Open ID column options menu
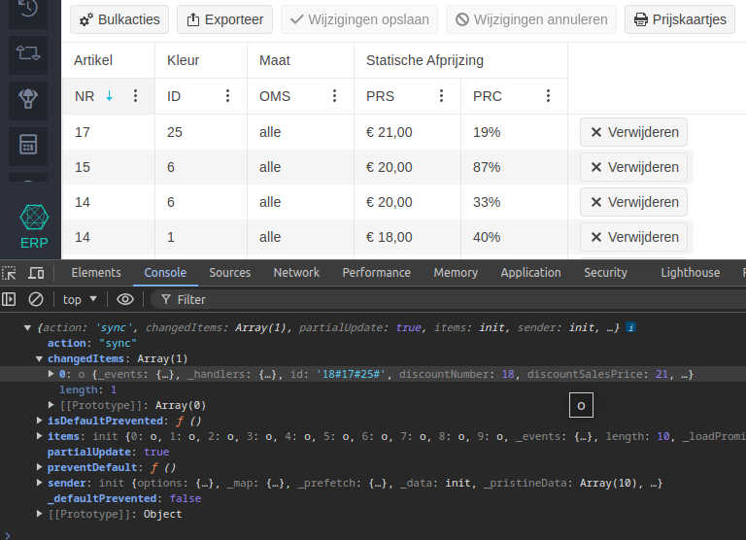The image size is (746, 540). pyautogui.click(x=228, y=96)
